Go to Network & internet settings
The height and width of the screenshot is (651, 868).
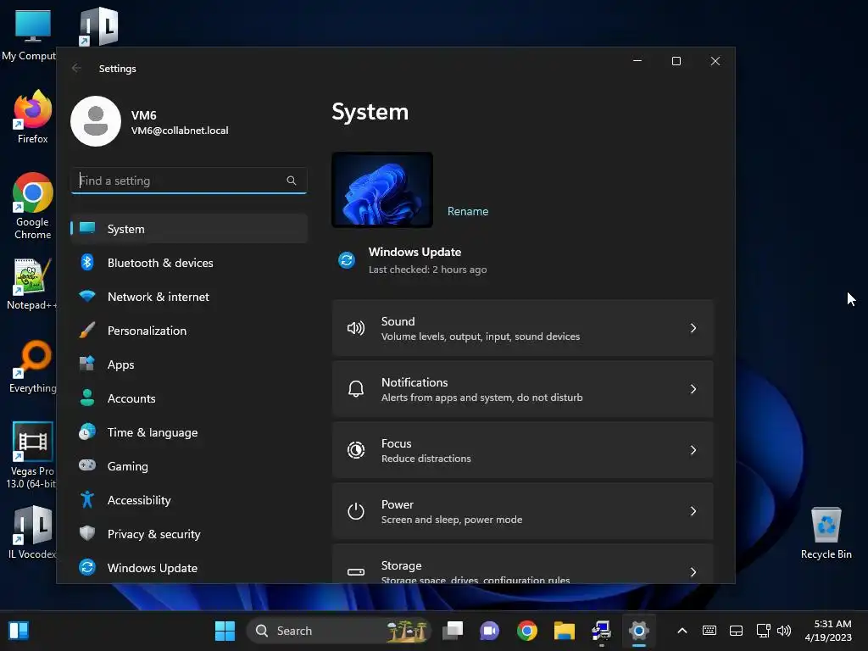pos(189,297)
